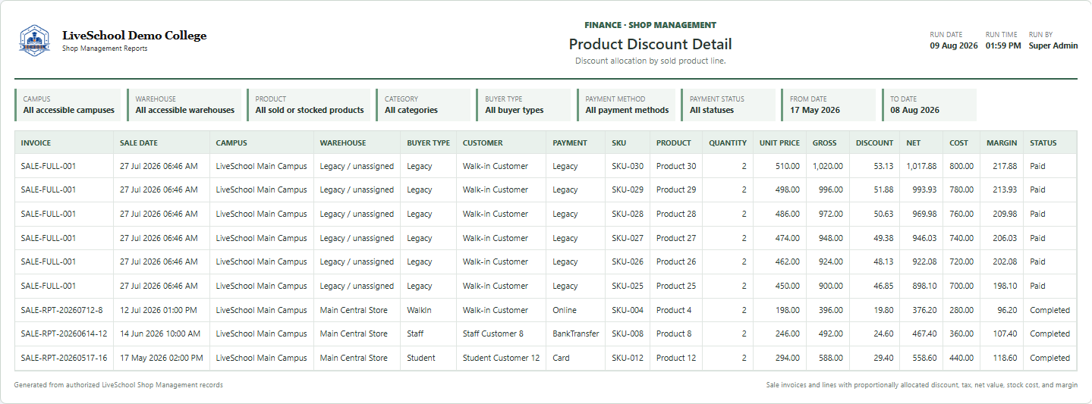Click unit price 498.00

click(786, 189)
